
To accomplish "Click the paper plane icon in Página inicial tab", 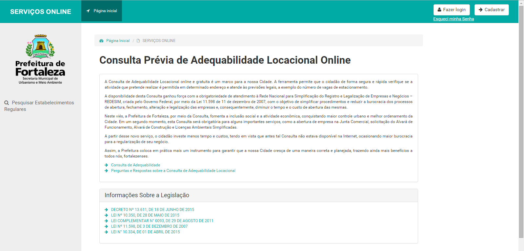I will click(x=88, y=11).
